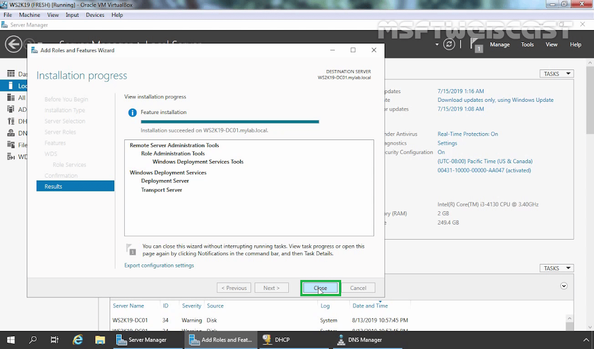Open the Server Manager Manage menu
594x349 pixels.
click(499, 44)
